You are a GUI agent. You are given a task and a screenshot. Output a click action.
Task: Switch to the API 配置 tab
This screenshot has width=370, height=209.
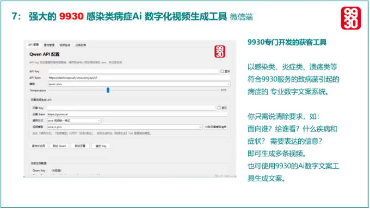(x=34, y=45)
